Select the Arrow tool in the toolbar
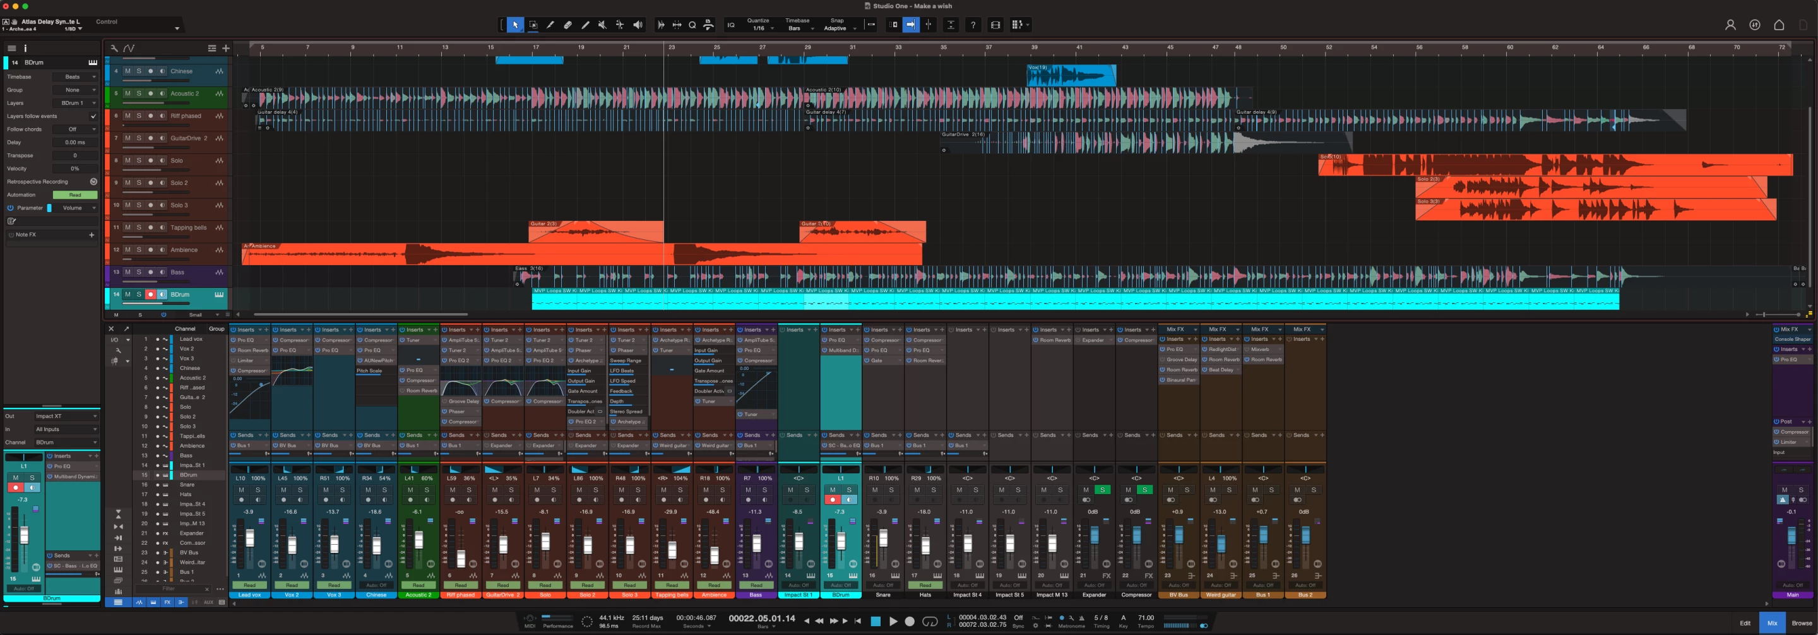1818x635 pixels. (x=515, y=25)
